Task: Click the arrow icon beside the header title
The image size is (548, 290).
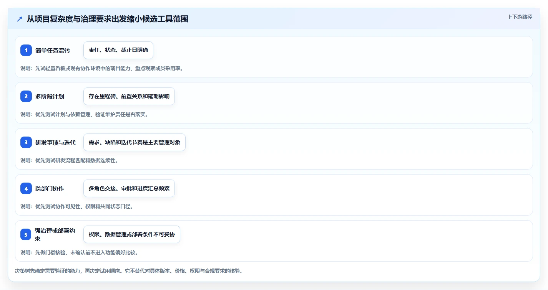Action: pyautogui.click(x=20, y=19)
